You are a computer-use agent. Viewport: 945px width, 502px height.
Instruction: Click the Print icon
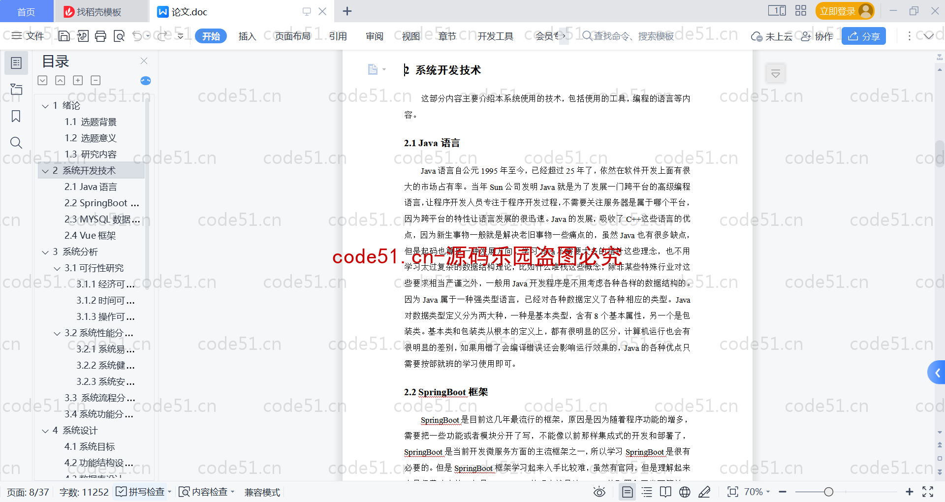point(101,36)
